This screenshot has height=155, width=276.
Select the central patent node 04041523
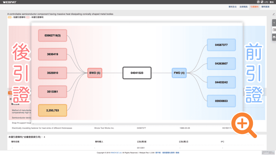tap(137, 73)
